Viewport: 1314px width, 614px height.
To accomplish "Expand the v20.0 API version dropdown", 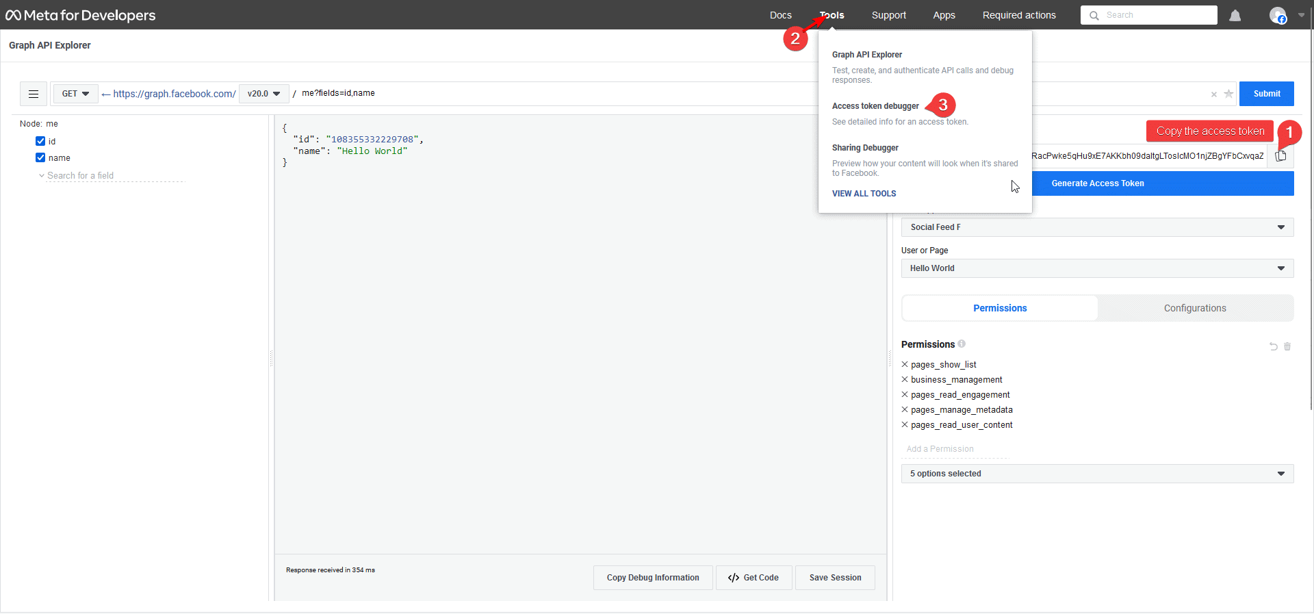I will [x=263, y=94].
